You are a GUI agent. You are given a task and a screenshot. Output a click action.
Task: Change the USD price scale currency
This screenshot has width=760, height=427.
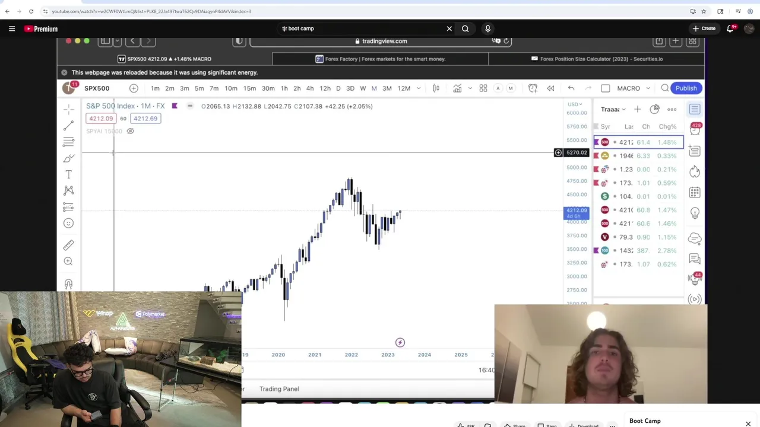pos(575,104)
